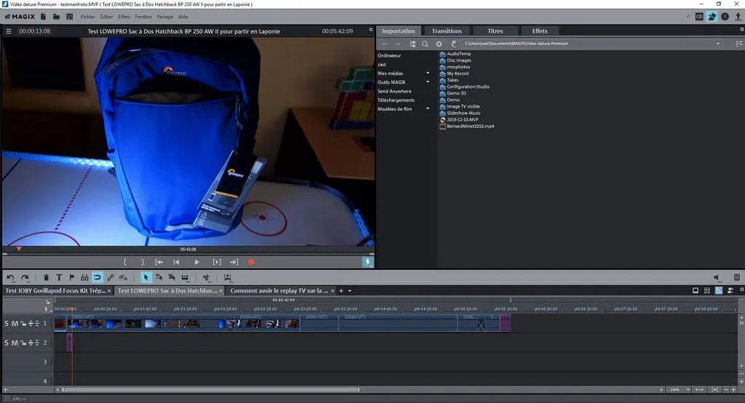Expand the Mes médias dropdown arrow
Viewport: 745px width, 403px height.
[x=428, y=73]
